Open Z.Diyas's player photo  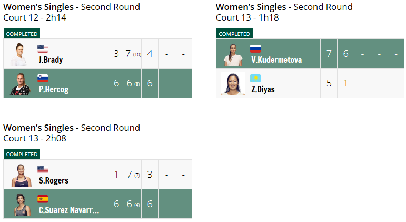coord(233,84)
